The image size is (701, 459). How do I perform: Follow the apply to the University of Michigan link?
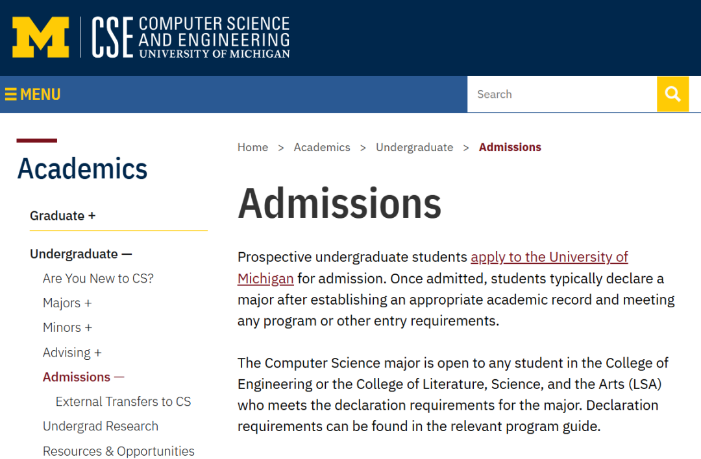[x=549, y=257]
